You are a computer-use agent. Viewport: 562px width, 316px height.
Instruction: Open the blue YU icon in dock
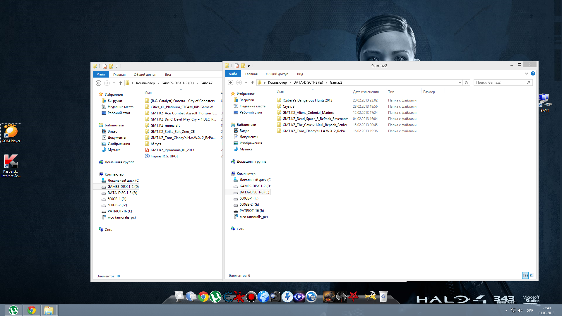[x=311, y=297]
